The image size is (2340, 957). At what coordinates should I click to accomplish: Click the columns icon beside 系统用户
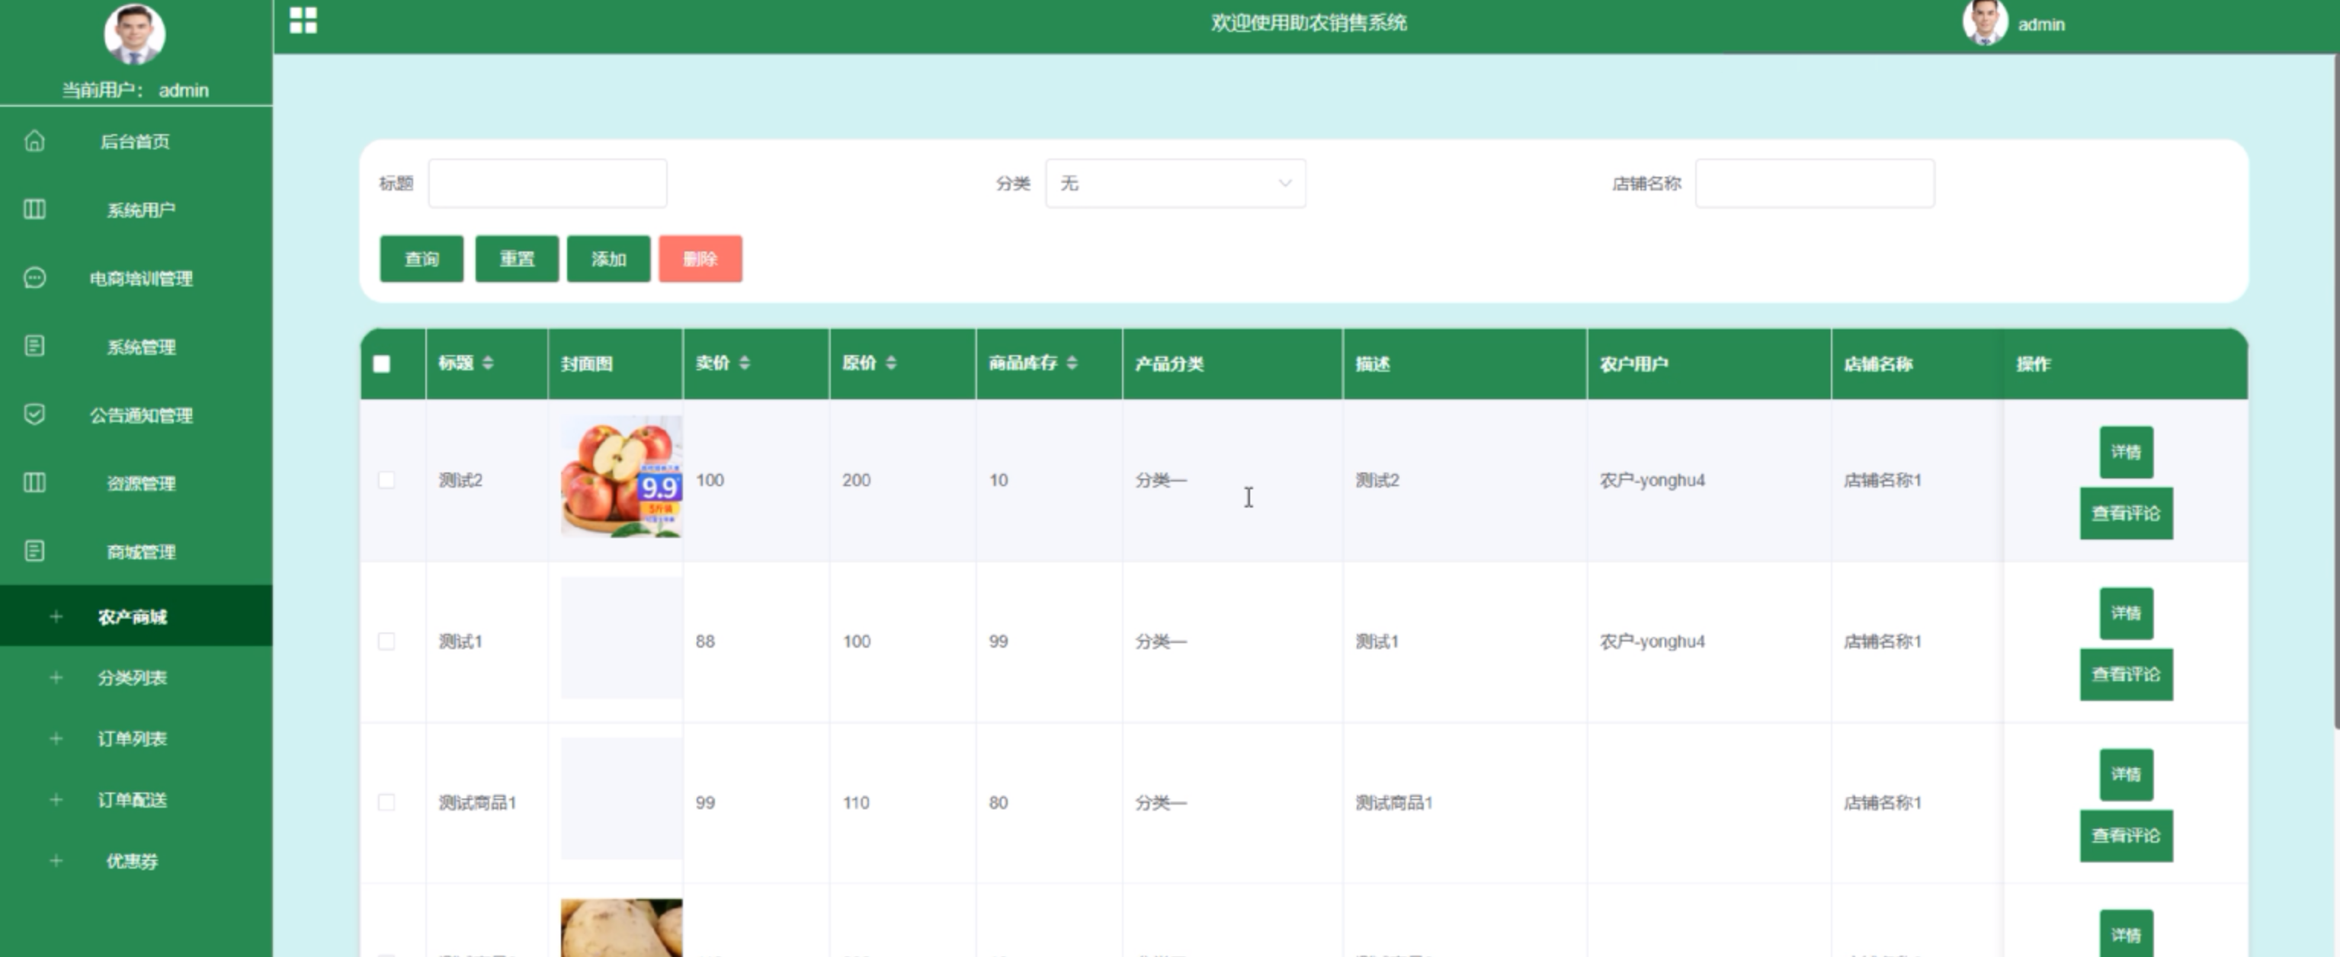tap(34, 210)
